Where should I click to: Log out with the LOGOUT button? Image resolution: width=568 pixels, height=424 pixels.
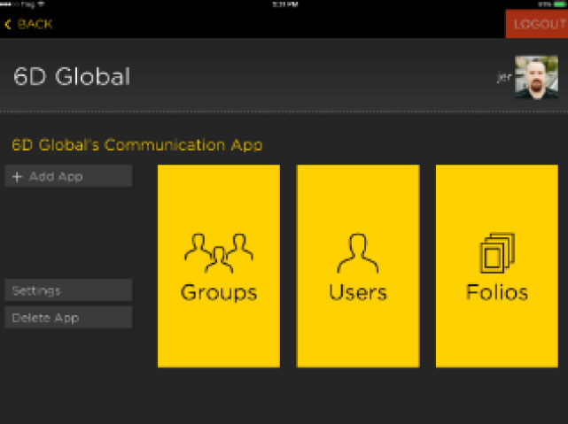tap(537, 24)
